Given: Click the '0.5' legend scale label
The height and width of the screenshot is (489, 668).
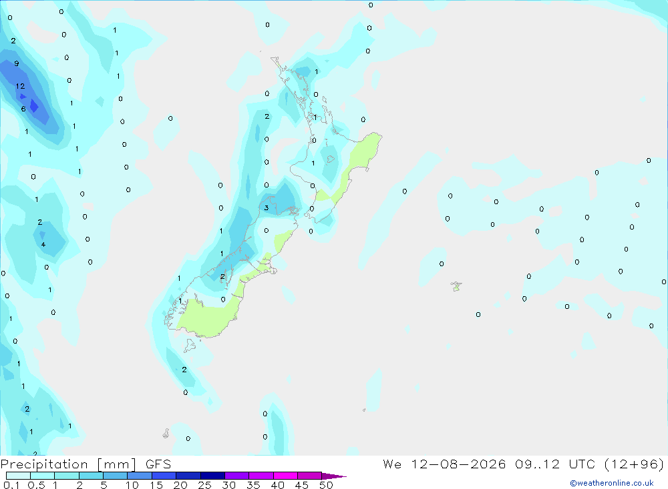Looking at the screenshot, I should pos(36,485).
